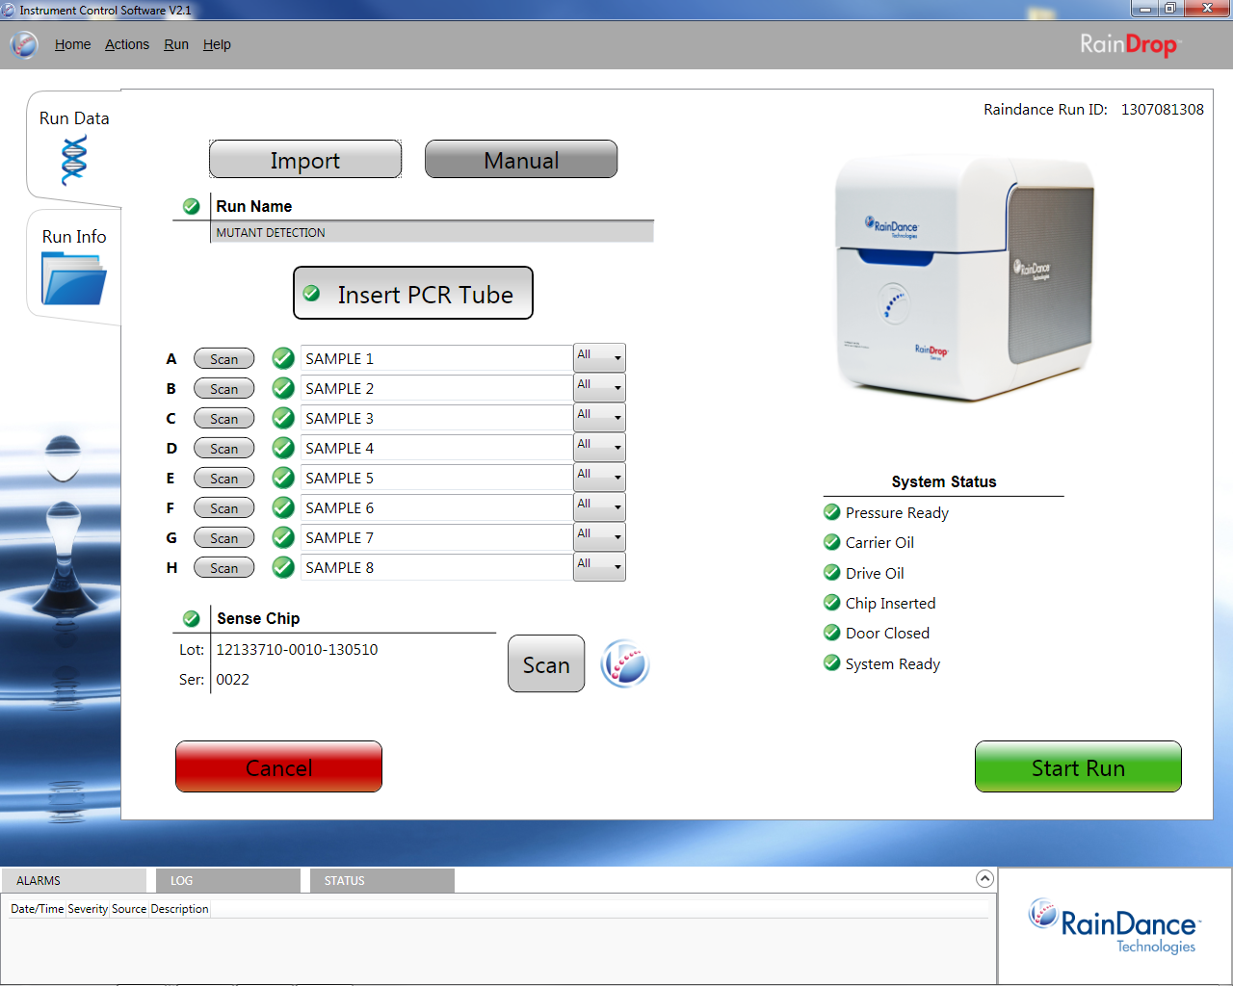Click the green check beside SAMPLE 8

tap(283, 567)
